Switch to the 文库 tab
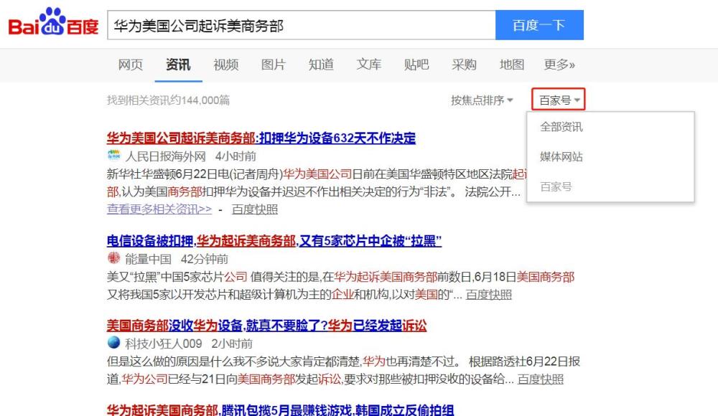 pyautogui.click(x=368, y=65)
